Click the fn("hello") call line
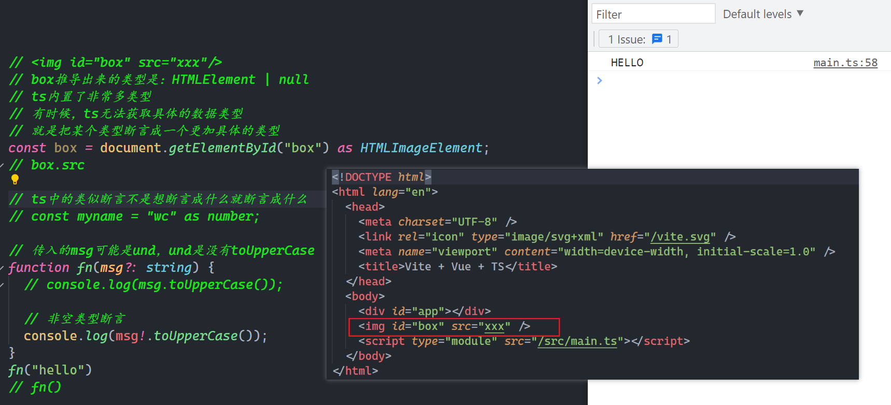The image size is (891, 405). (x=50, y=370)
